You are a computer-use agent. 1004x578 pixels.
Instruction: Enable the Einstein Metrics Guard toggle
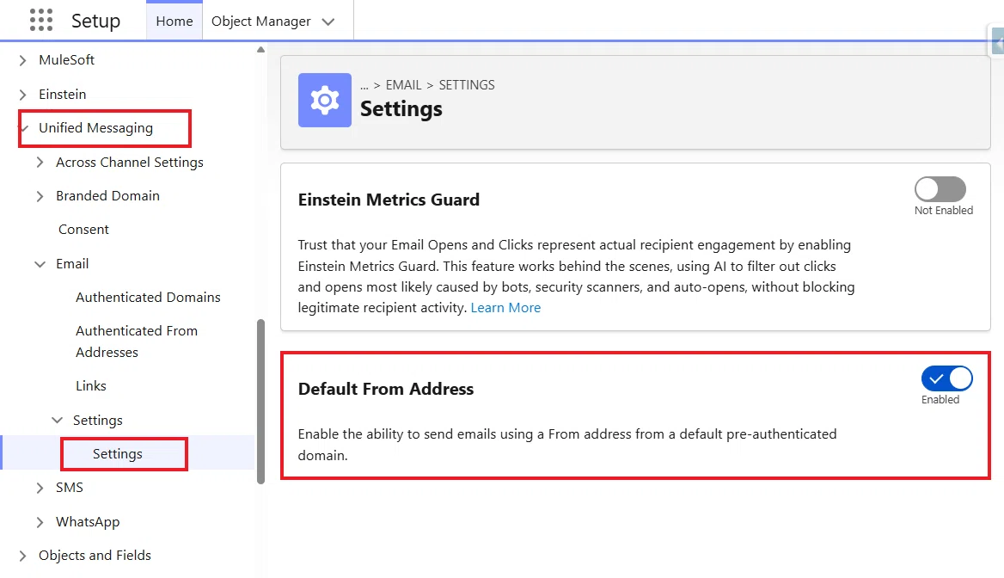(x=940, y=189)
